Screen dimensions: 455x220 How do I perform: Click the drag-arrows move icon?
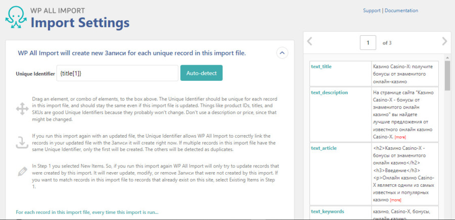[x=22, y=109]
